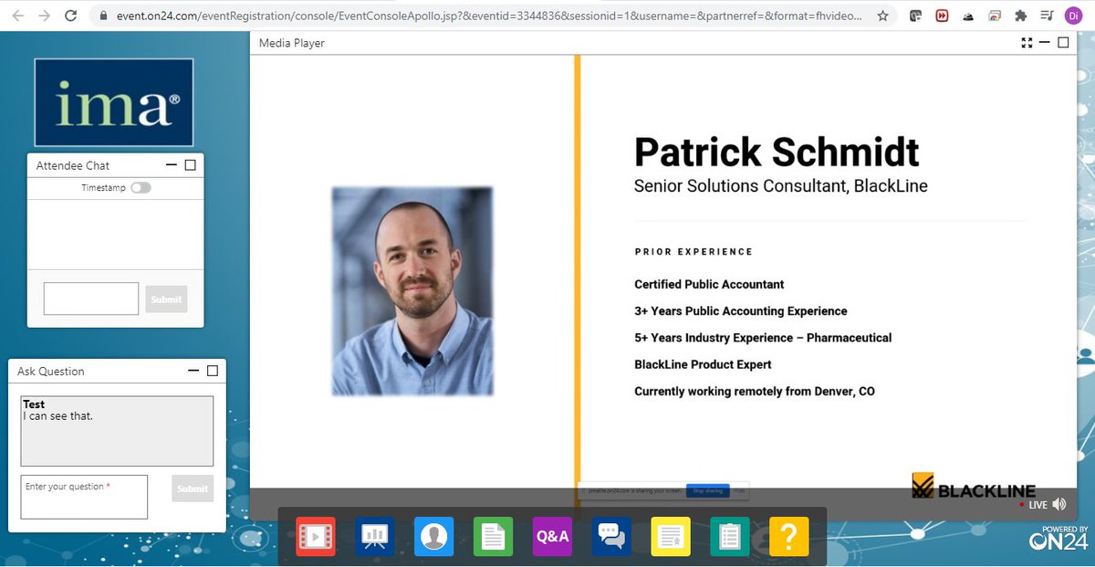Open the yellow Certificate widget icon
The height and width of the screenshot is (567, 1095).
click(x=671, y=537)
